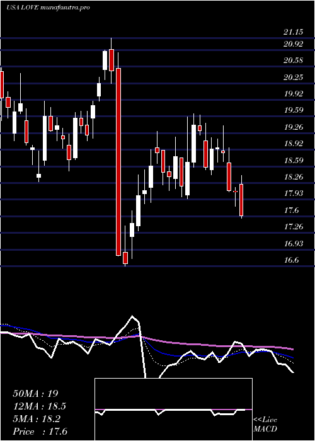Click the 17.93 price level label
The height and width of the screenshot is (441, 315).
[x=294, y=193]
